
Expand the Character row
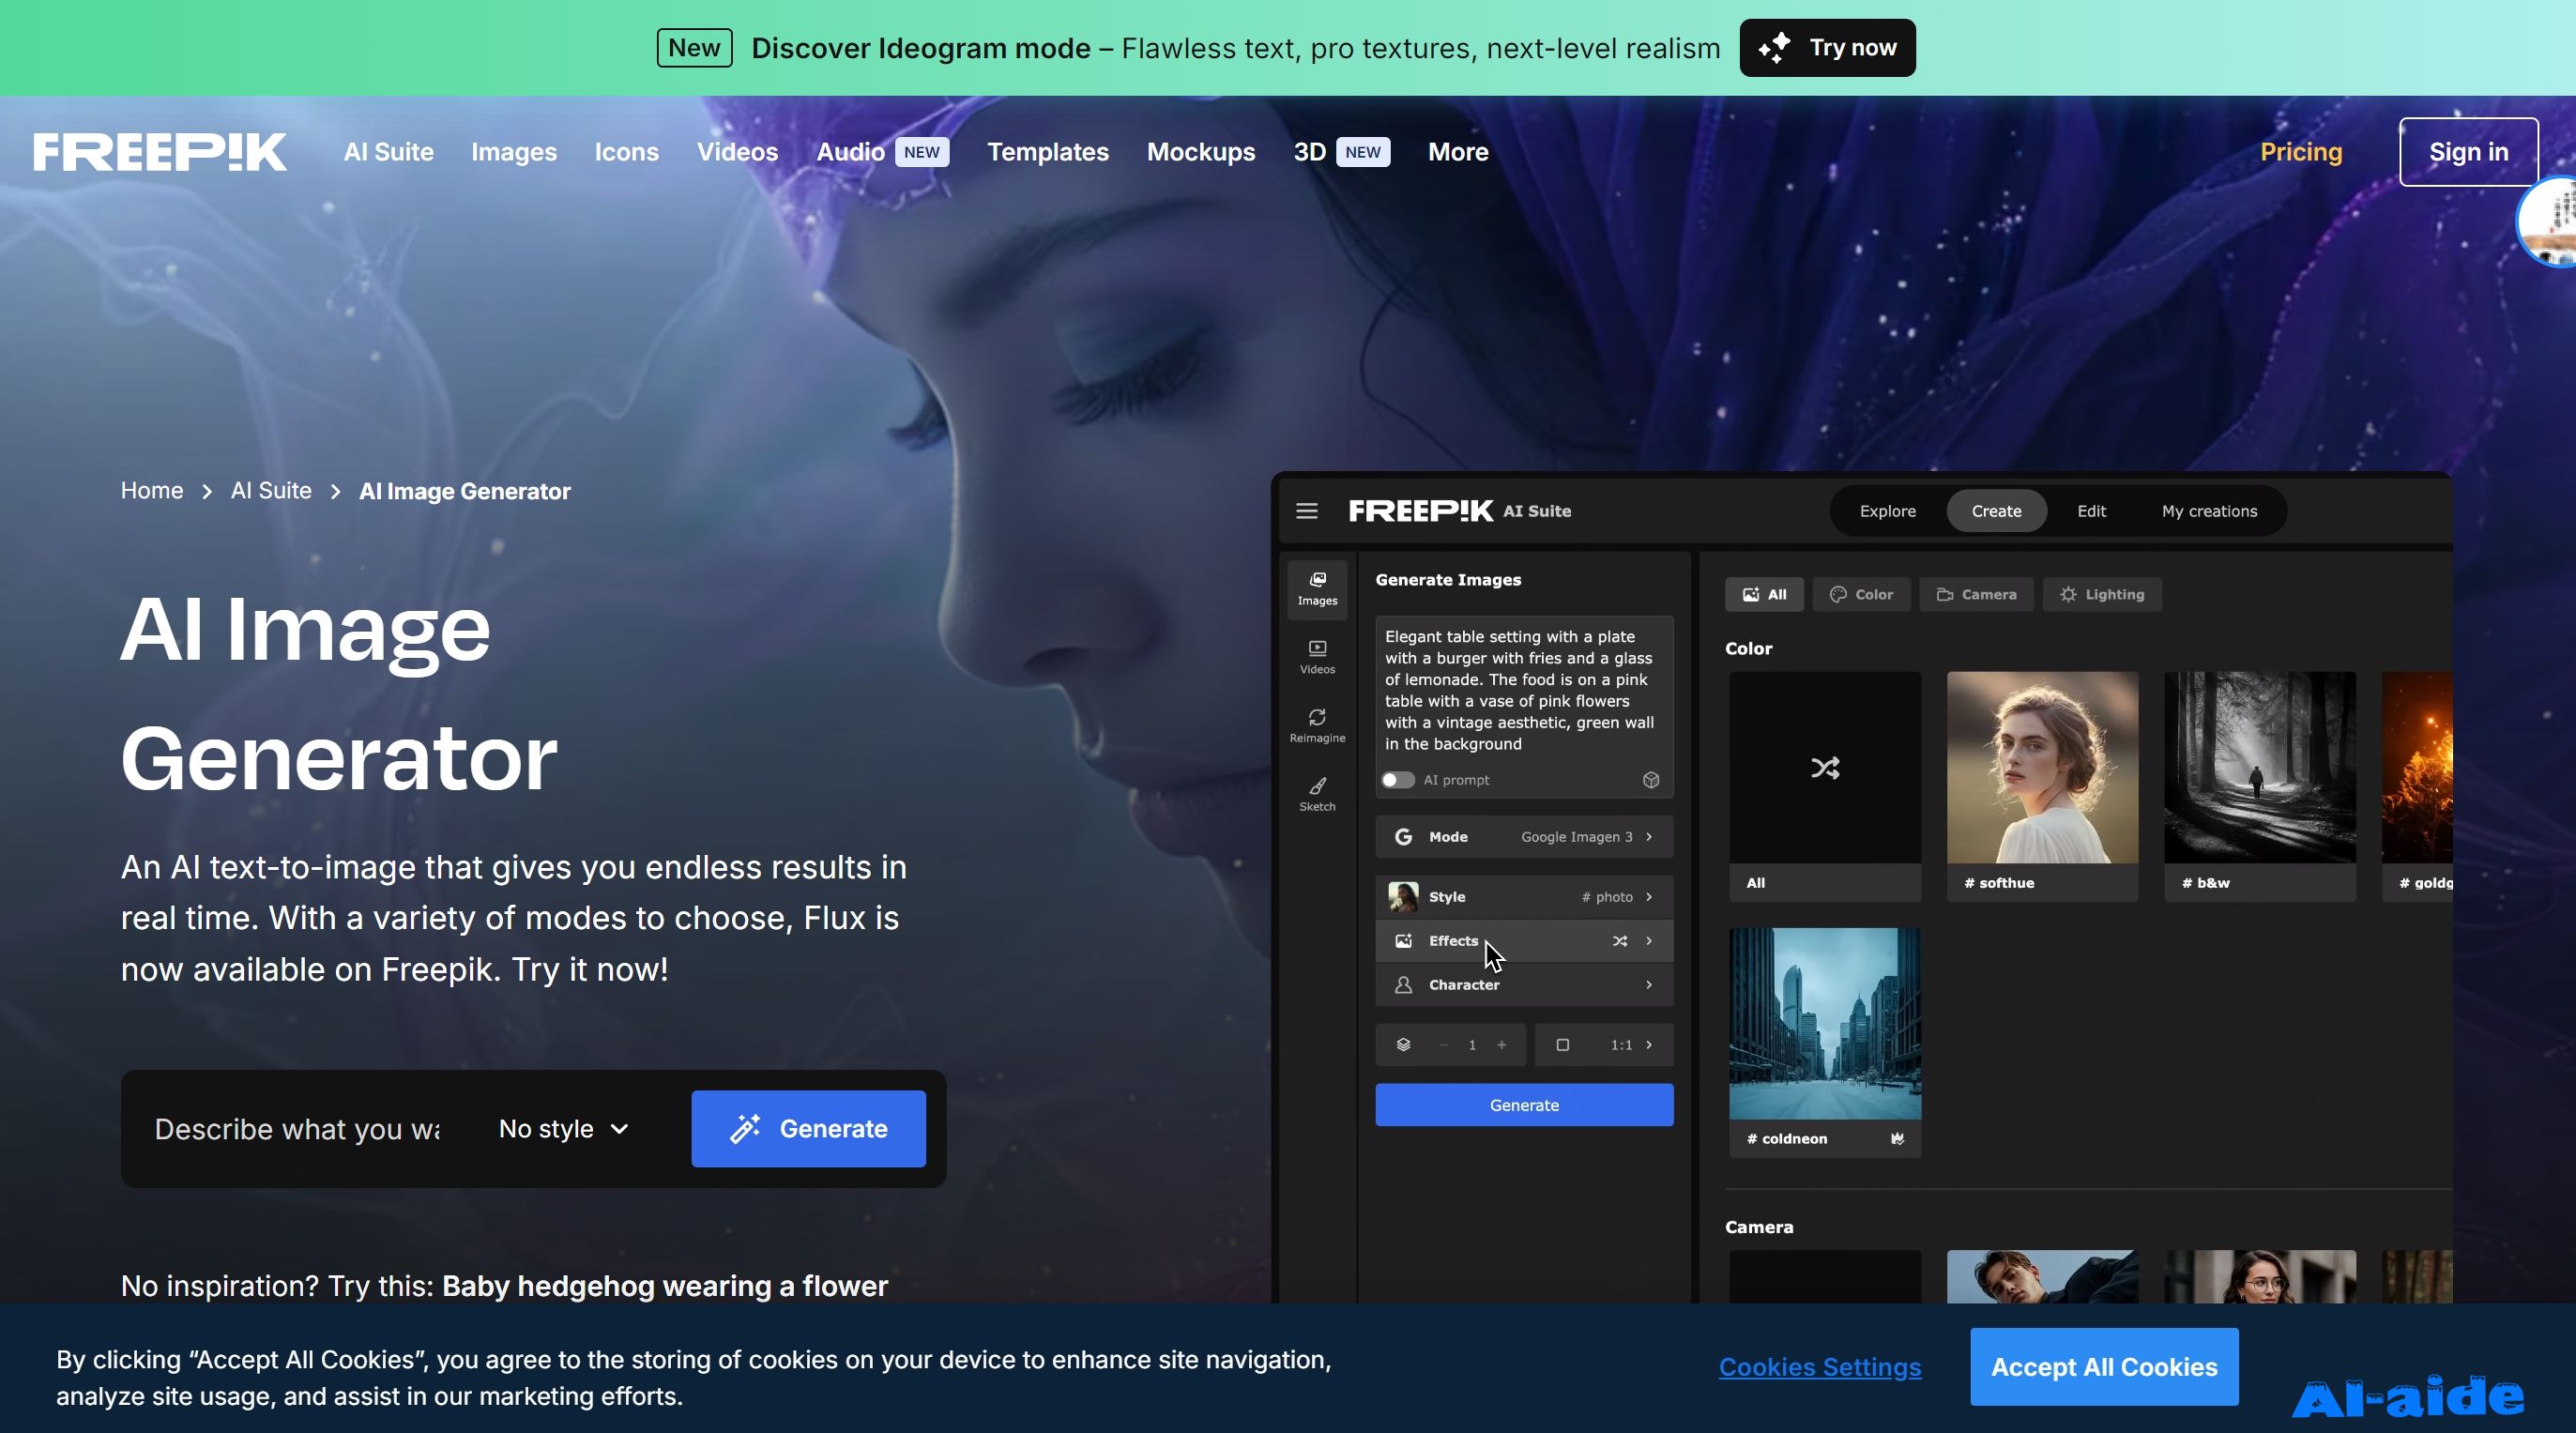coord(1523,985)
